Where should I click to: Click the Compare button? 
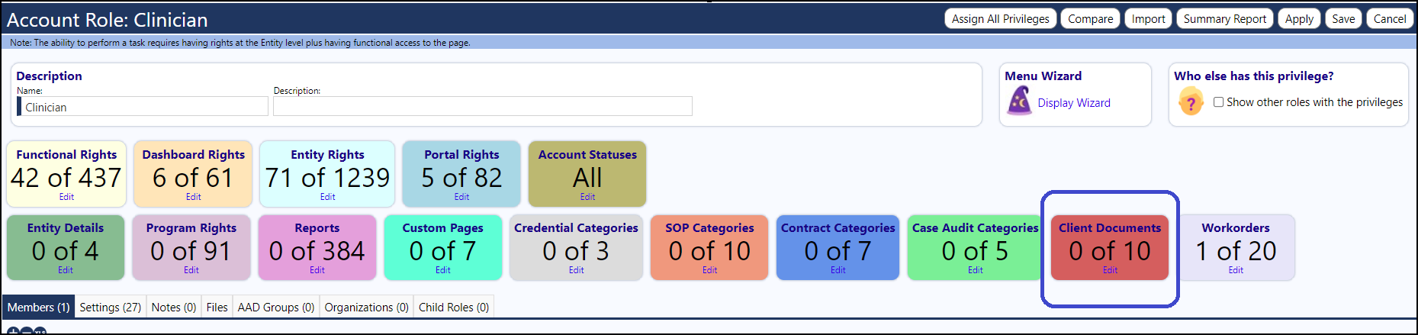click(x=1090, y=19)
